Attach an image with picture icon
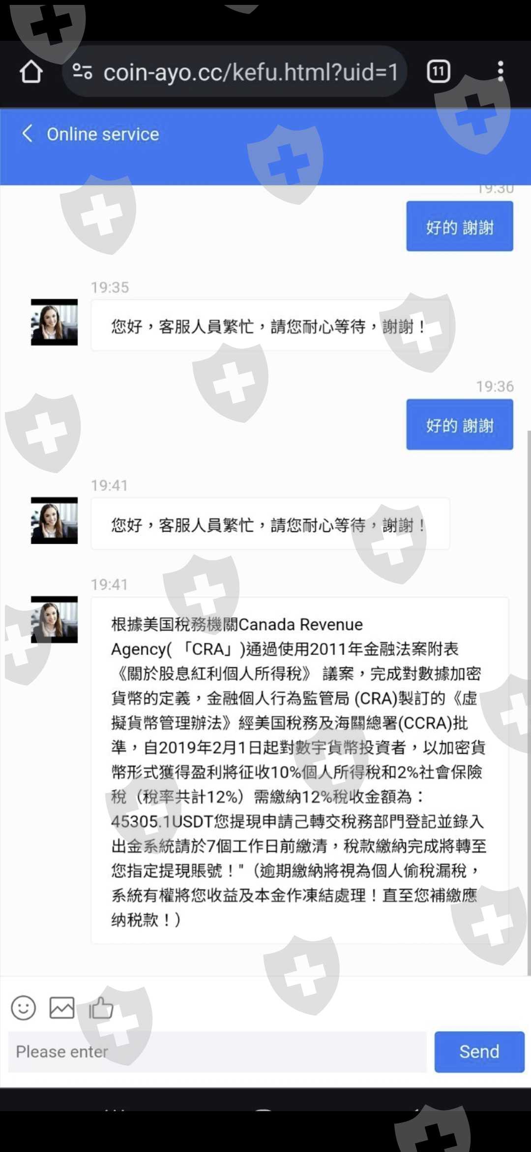The width and height of the screenshot is (531, 1152). pyautogui.click(x=62, y=1008)
